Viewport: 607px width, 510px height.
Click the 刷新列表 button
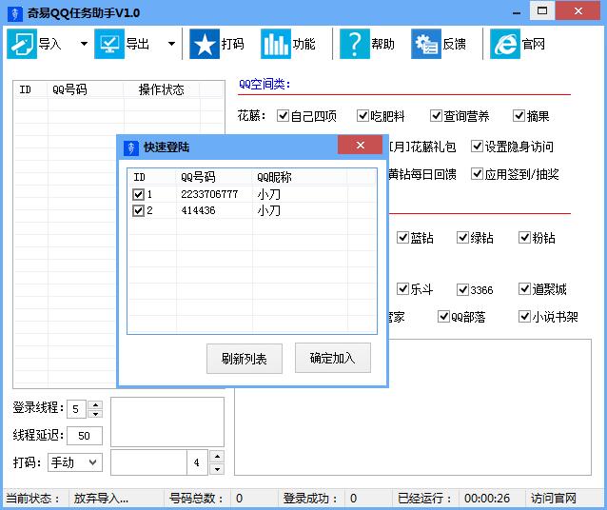point(245,359)
